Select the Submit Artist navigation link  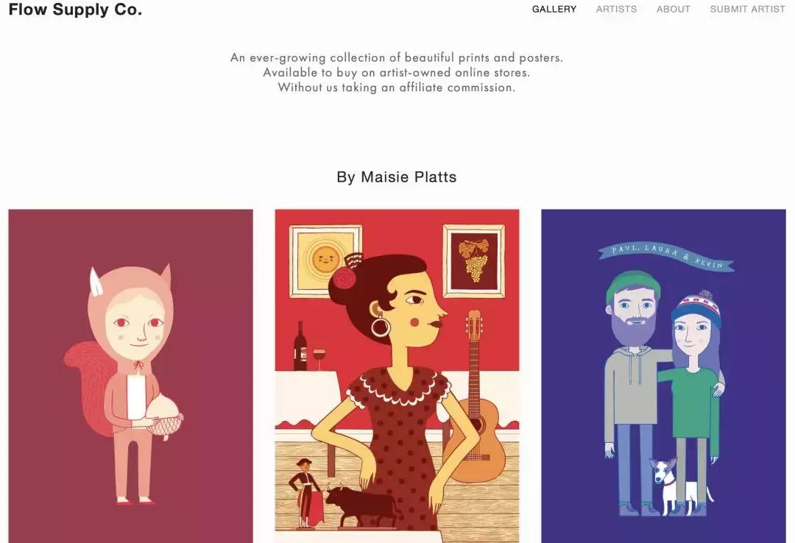coord(747,9)
